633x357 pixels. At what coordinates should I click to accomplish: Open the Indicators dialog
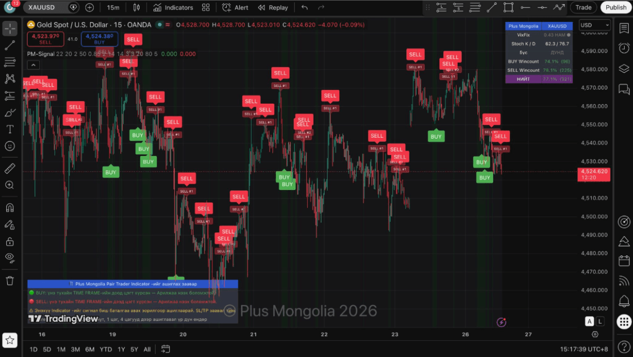[173, 7]
